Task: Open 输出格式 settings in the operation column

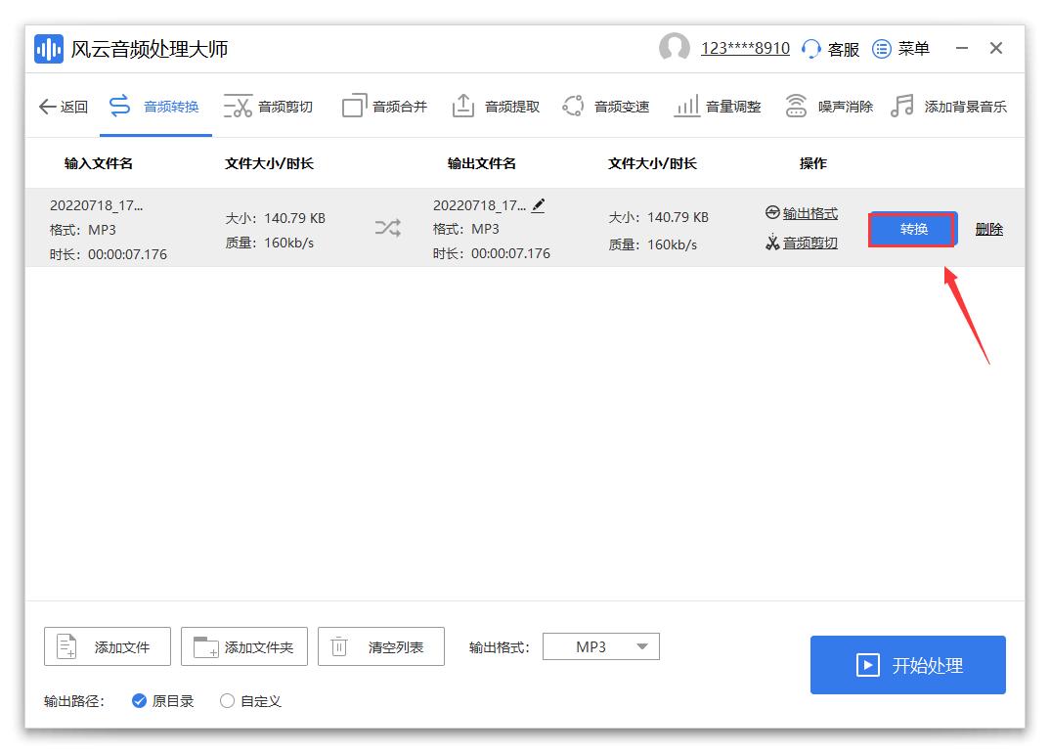Action: [809, 213]
